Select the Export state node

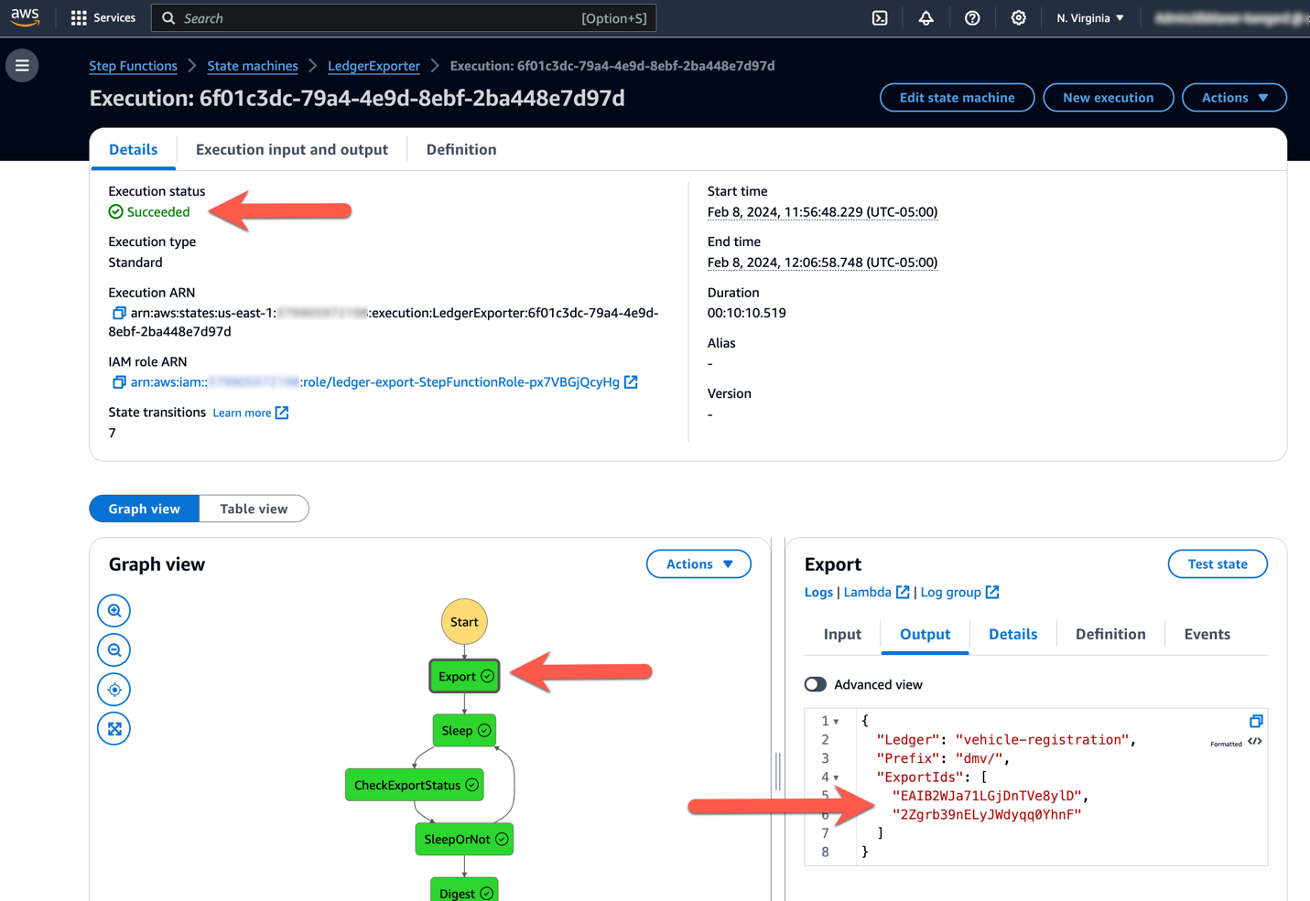[x=464, y=677]
